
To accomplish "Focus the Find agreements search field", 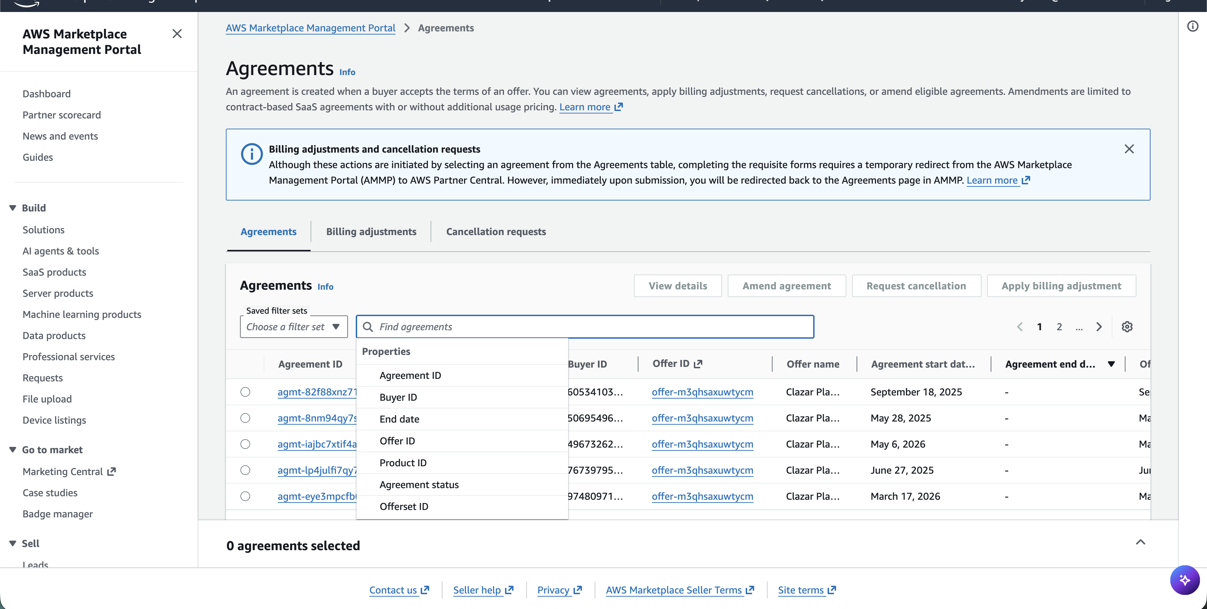I will (x=585, y=327).
